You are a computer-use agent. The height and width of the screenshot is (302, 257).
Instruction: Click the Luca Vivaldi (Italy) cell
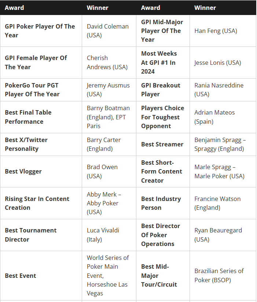point(103,235)
